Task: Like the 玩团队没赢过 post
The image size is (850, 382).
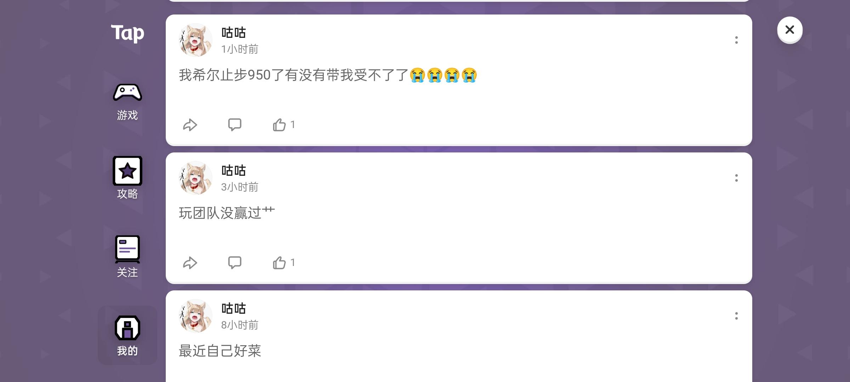Action: click(284, 263)
